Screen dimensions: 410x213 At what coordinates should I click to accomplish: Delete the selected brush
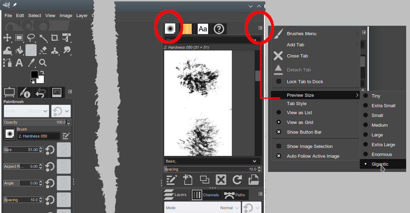pos(221,180)
